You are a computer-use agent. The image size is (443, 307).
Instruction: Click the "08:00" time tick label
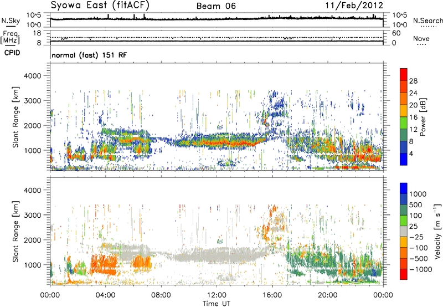[x=161, y=295]
